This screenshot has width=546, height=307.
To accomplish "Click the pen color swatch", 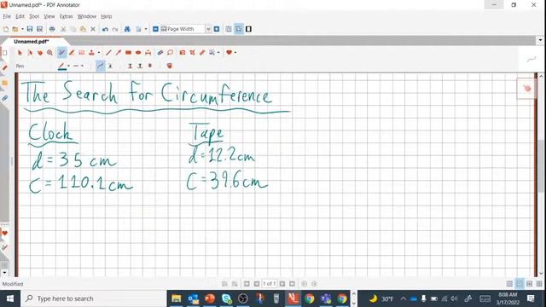I will click(x=62, y=66).
